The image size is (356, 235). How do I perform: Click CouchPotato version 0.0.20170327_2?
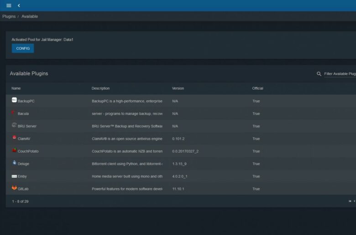tap(185, 151)
